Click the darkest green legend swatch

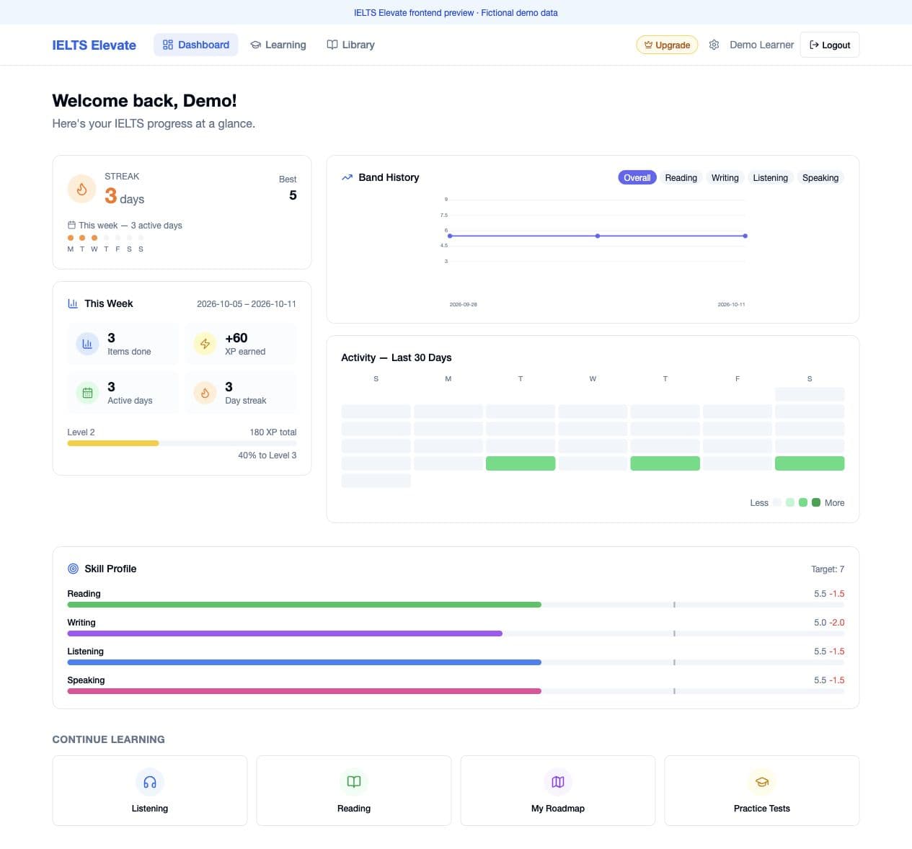coord(816,502)
